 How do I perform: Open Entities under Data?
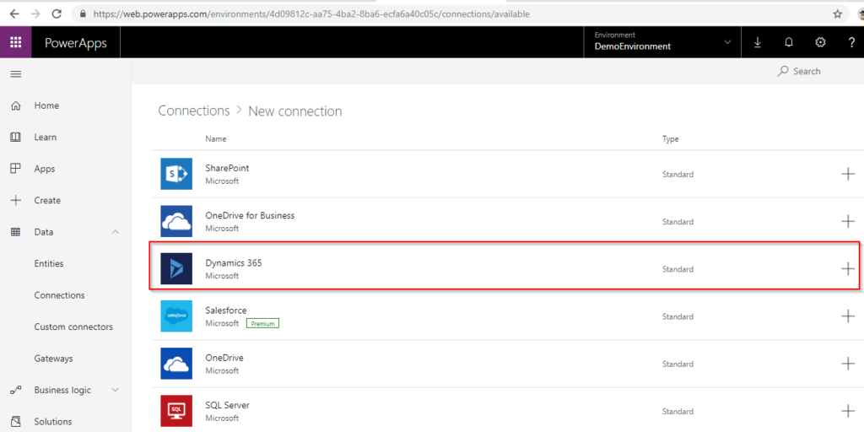click(49, 263)
